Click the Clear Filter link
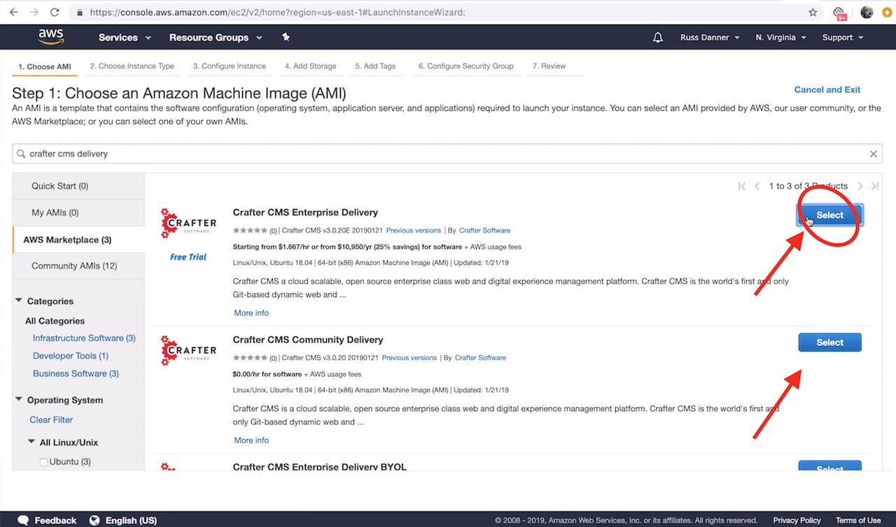Screen dimensions: 896x527 tap(51, 420)
